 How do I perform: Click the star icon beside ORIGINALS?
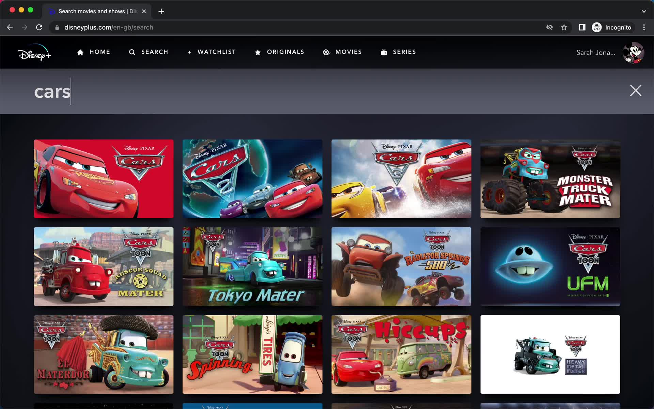(x=258, y=52)
